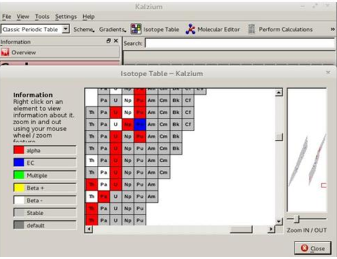The image size is (337, 259).
Task: Open the Isotope Table icon in toolbar
Action: coord(136,29)
